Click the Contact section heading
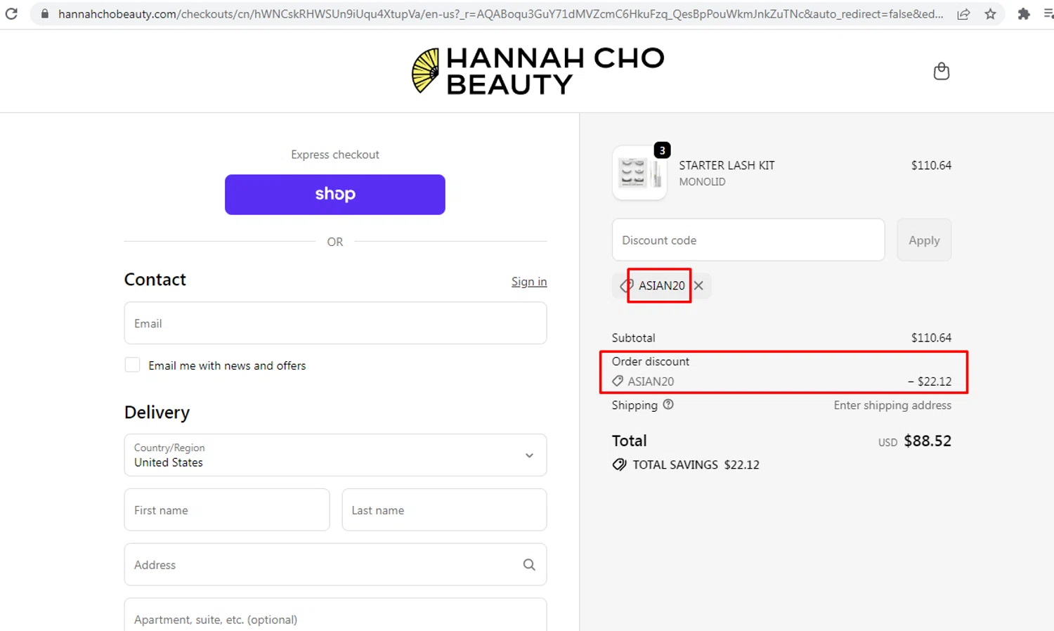Screen dimensions: 1054x631 pos(155,280)
